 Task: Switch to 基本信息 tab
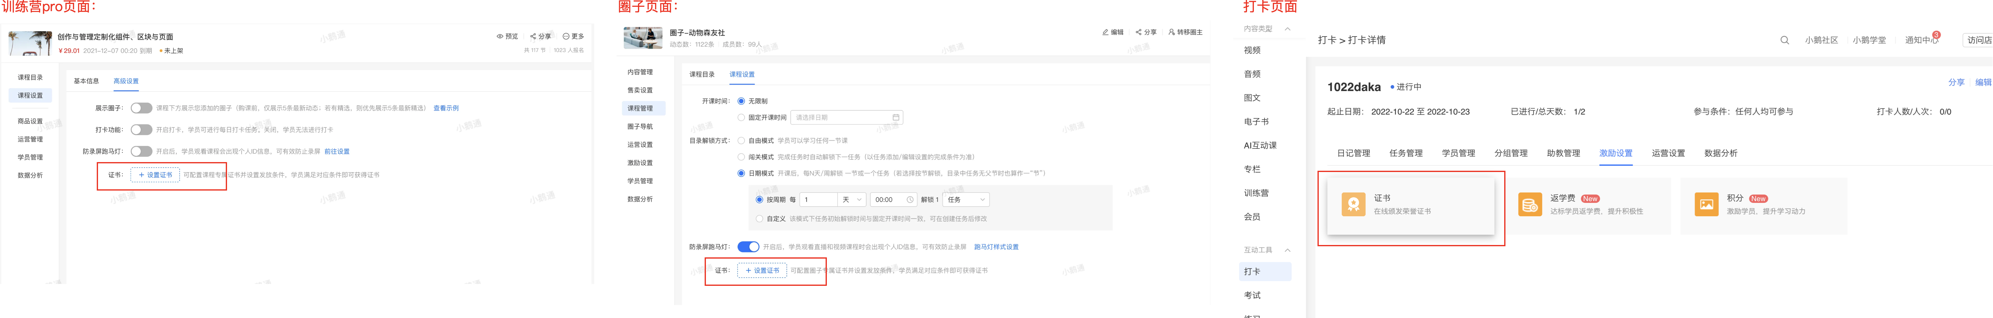coord(86,81)
